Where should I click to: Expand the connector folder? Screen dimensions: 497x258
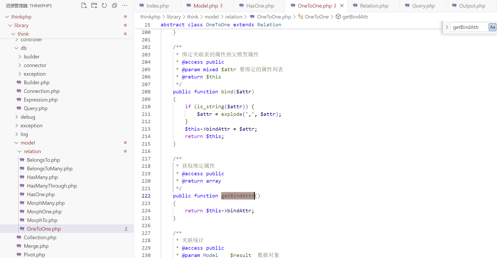coord(20,65)
